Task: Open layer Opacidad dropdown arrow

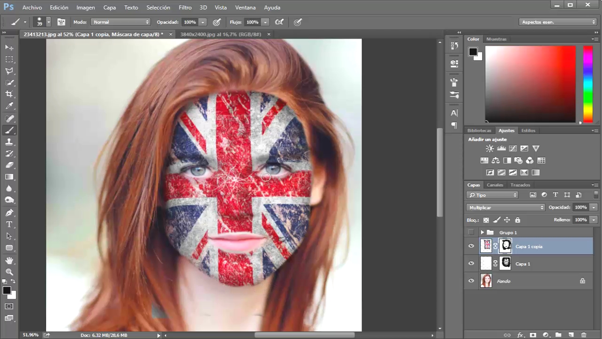Action: (x=594, y=207)
